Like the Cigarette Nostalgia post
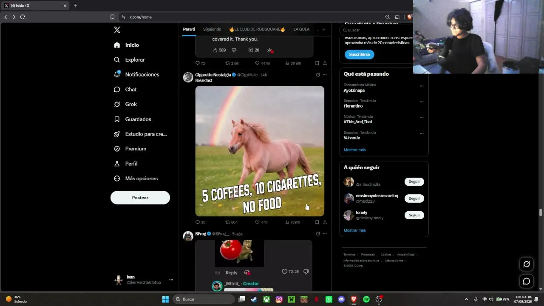The height and width of the screenshot is (306, 544). pos(262,222)
